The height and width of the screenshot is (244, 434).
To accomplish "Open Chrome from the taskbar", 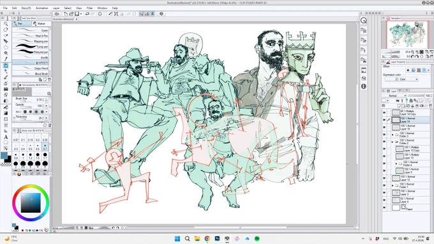I will point(207,239).
